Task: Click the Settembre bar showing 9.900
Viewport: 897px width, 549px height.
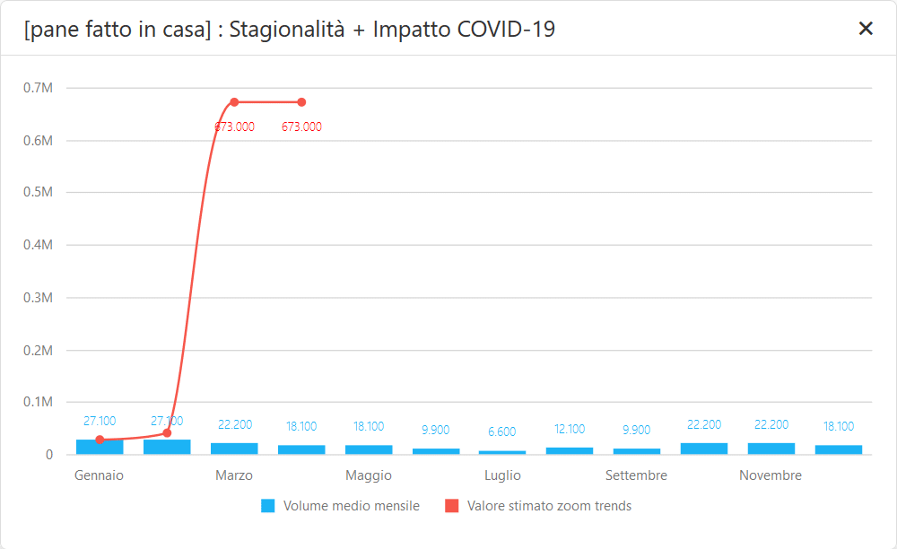Action: point(637,447)
